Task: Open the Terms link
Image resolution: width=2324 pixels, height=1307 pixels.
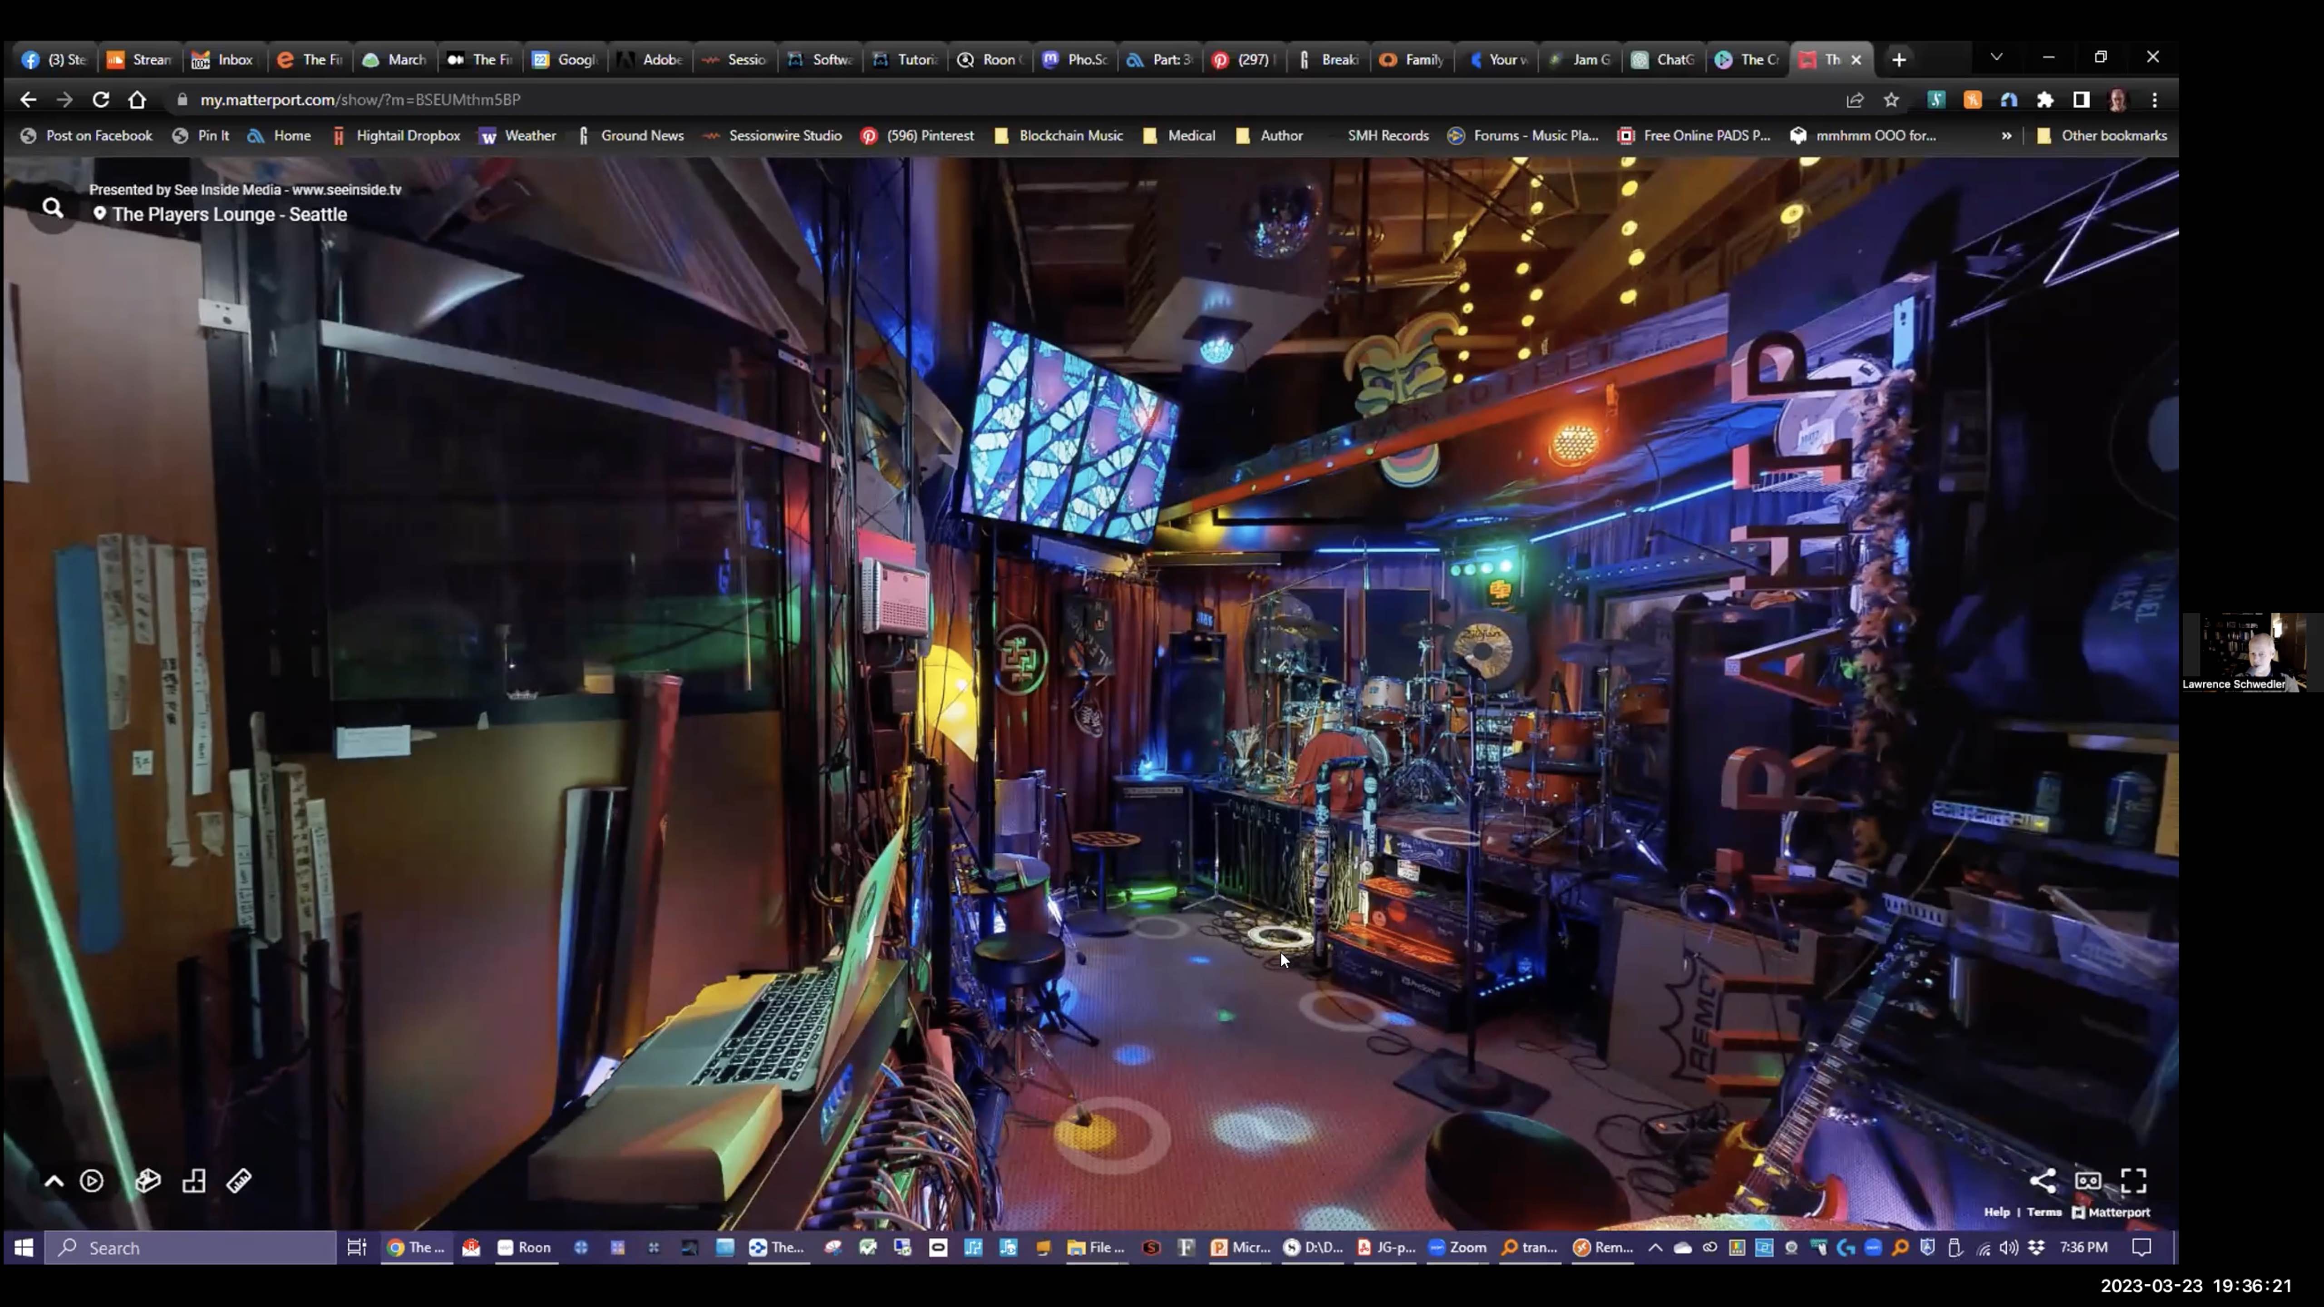Action: [x=2044, y=1212]
